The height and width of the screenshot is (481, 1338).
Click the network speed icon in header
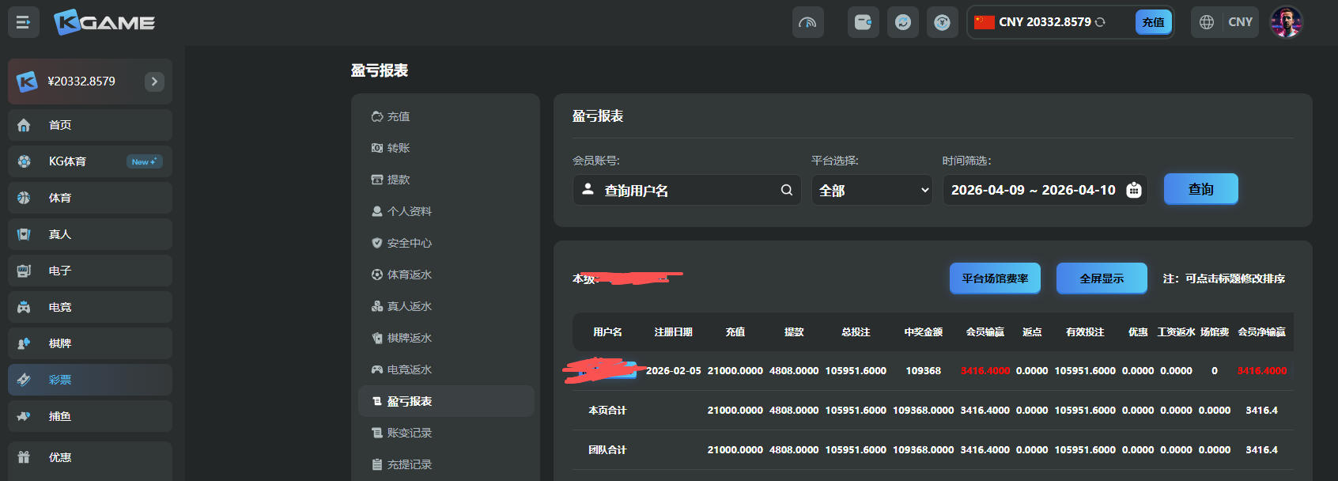tap(807, 22)
